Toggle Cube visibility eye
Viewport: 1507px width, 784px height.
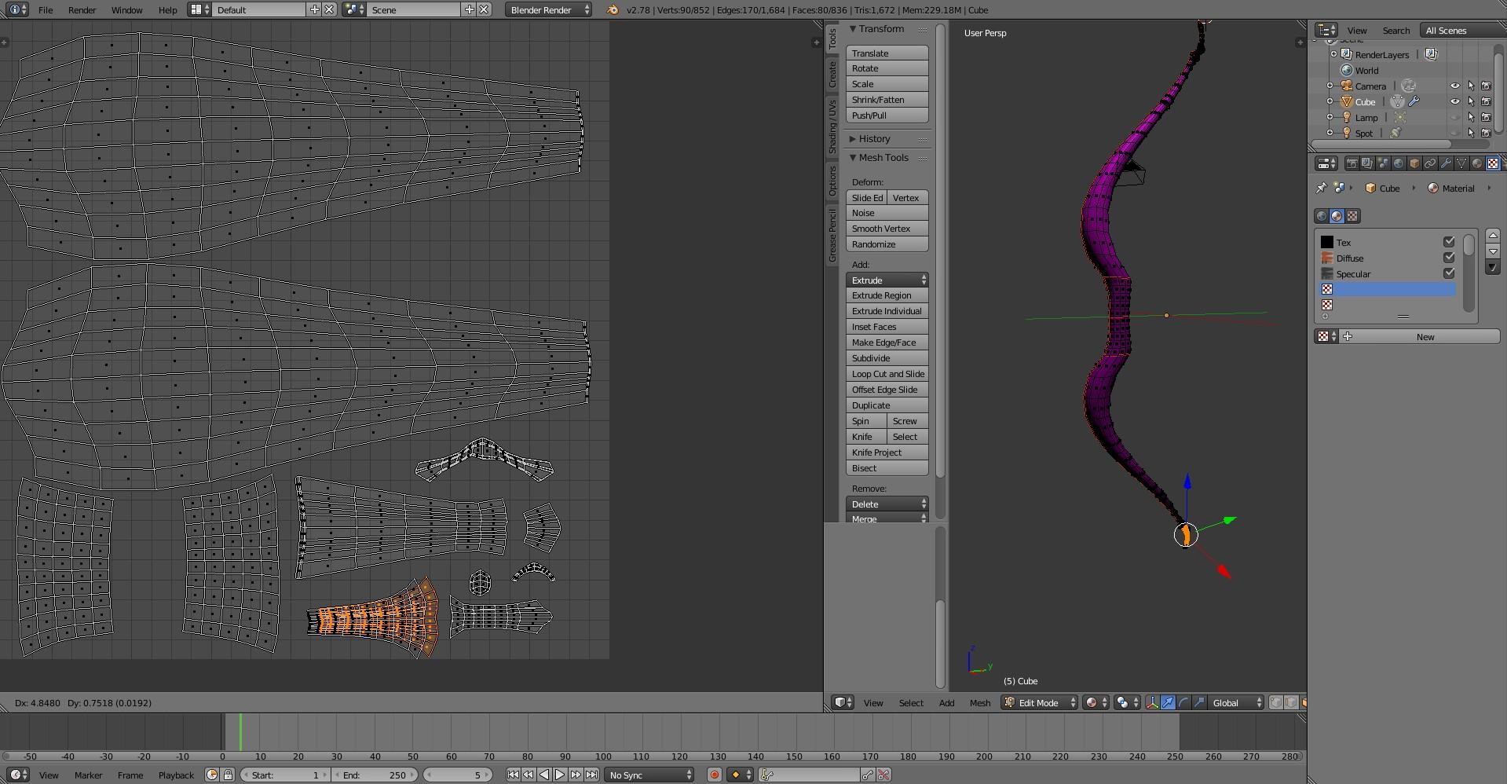coord(1455,101)
